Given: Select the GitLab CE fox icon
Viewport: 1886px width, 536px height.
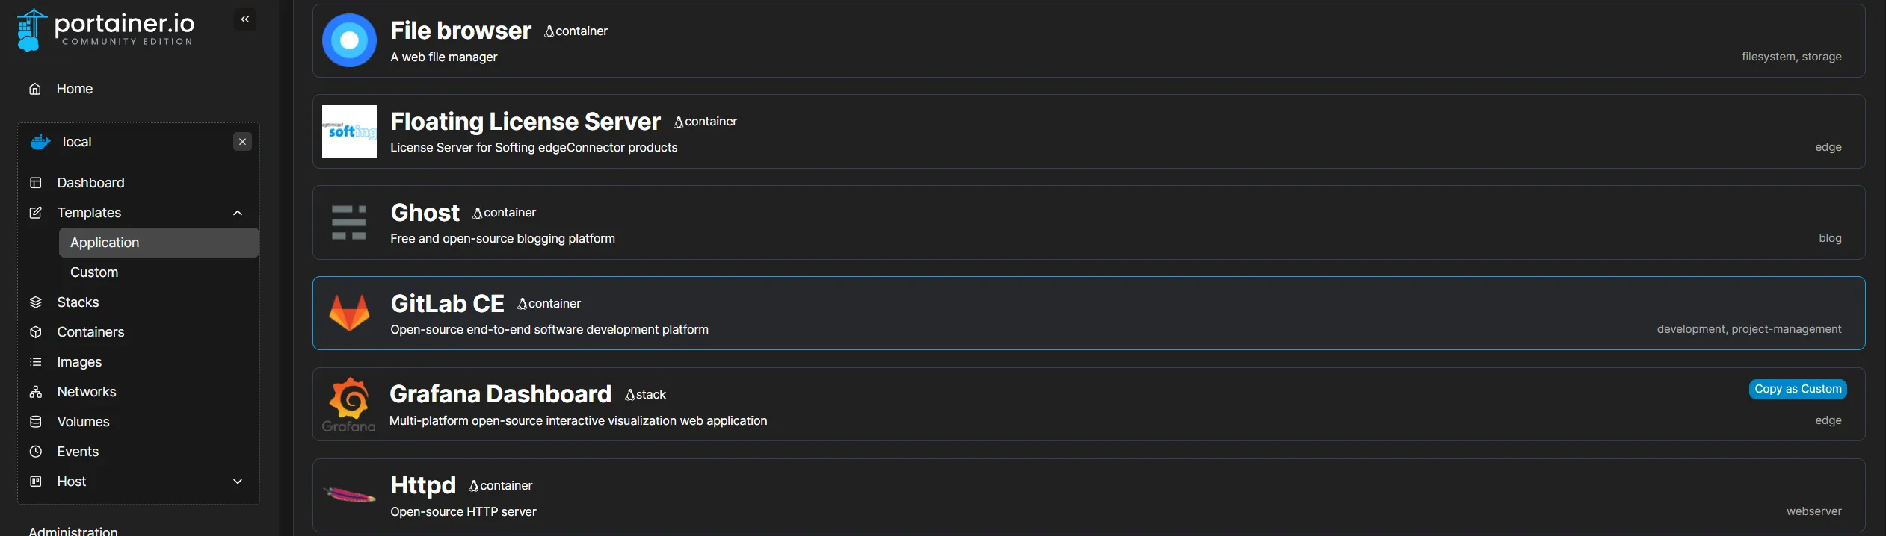Looking at the screenshot, I should tap(349, 313).
